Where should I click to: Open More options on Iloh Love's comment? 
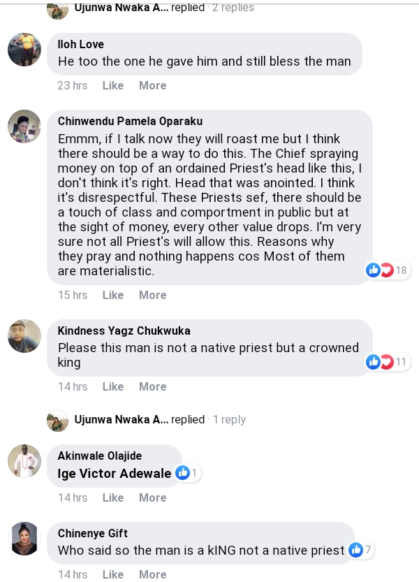coord(152,85)
